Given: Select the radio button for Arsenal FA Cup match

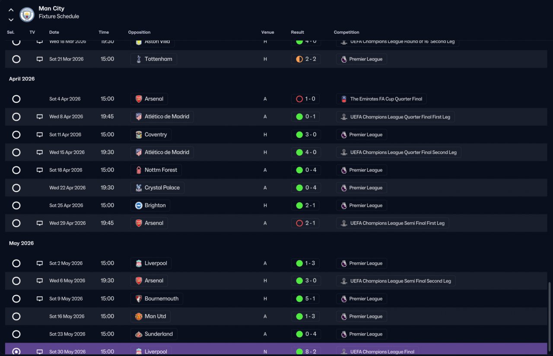Looking at the screenshot, I should 16,99.
